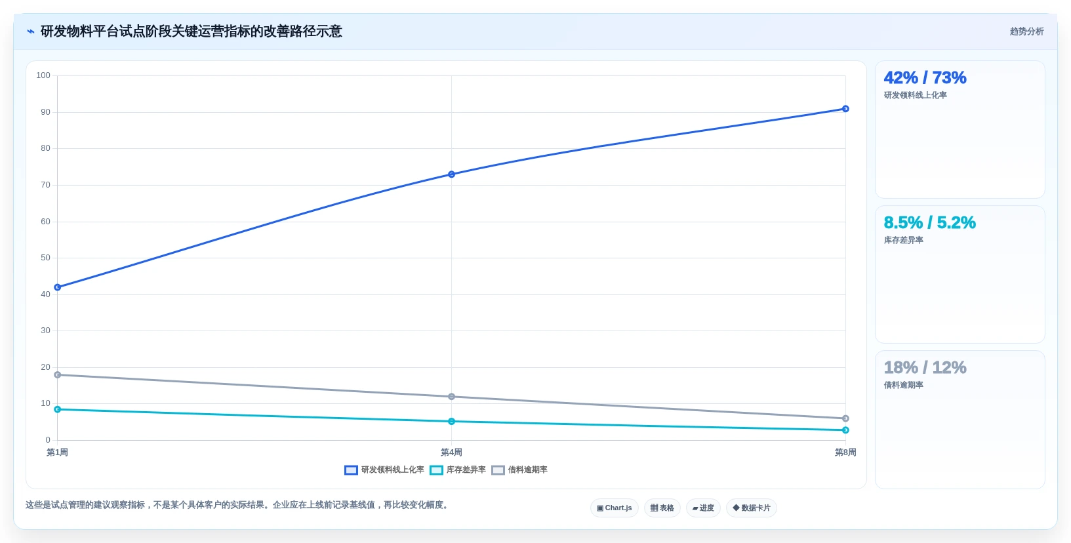Click the footnote starting 这些是试点管理的建议观察指标
Viewport: 1071px width, 543px height.
[x=238, y=505]
